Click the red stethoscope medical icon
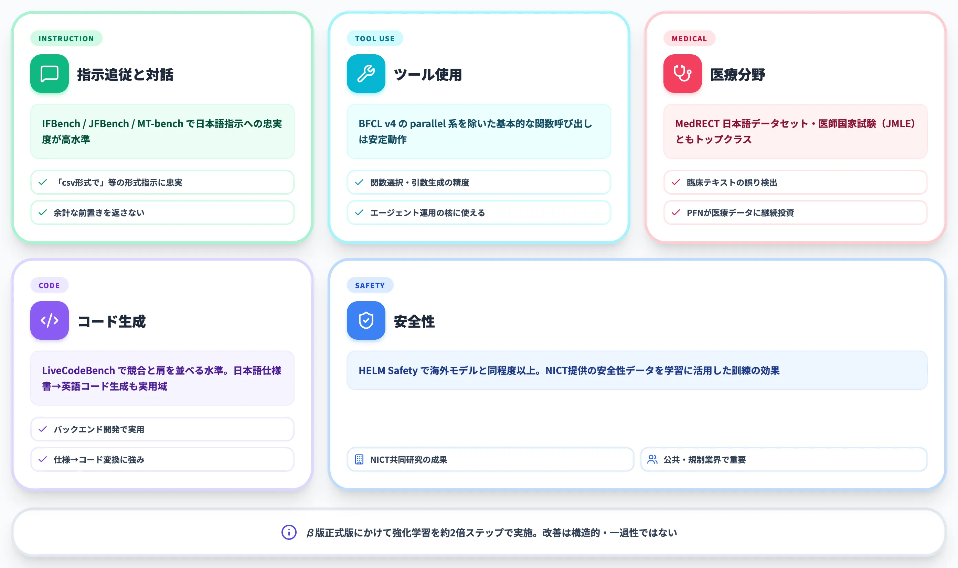 tap(683, 74)
